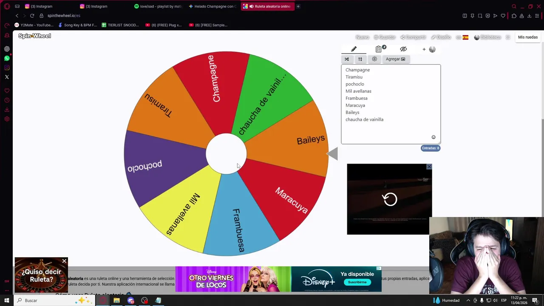The height and width of the screenshot is (306, 544).
Task: Sort the entries alphabetically
Action: click(360, 59)
